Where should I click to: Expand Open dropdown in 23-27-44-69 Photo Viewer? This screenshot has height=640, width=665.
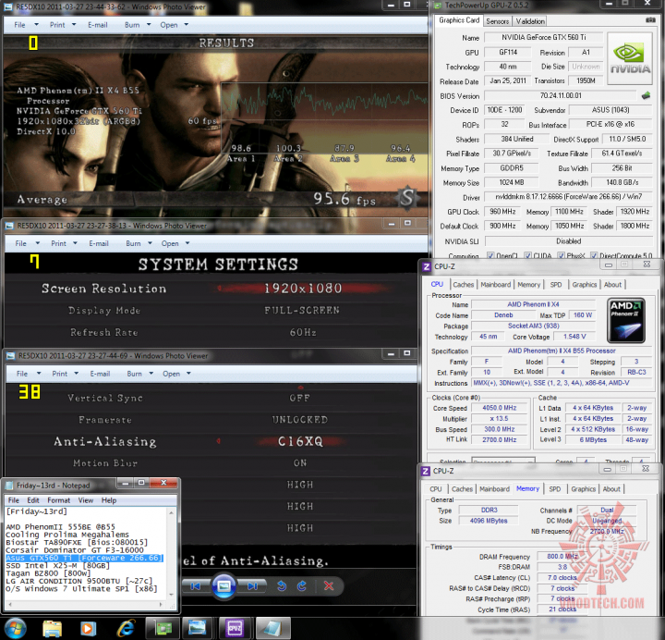188,374
